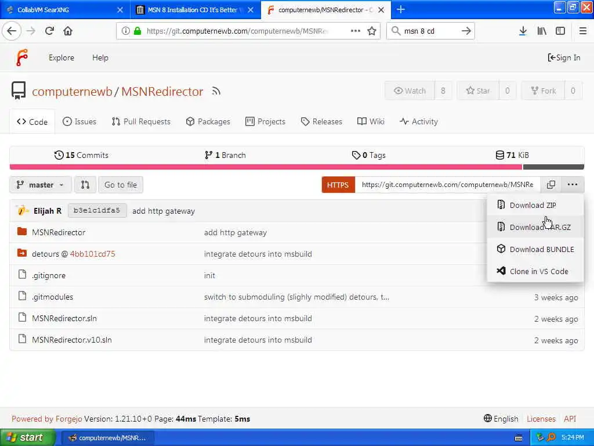The height and width of the screenshot is (446, 594).
Task: Click the secure connection padlock icon
Action: tap(137, 31)
